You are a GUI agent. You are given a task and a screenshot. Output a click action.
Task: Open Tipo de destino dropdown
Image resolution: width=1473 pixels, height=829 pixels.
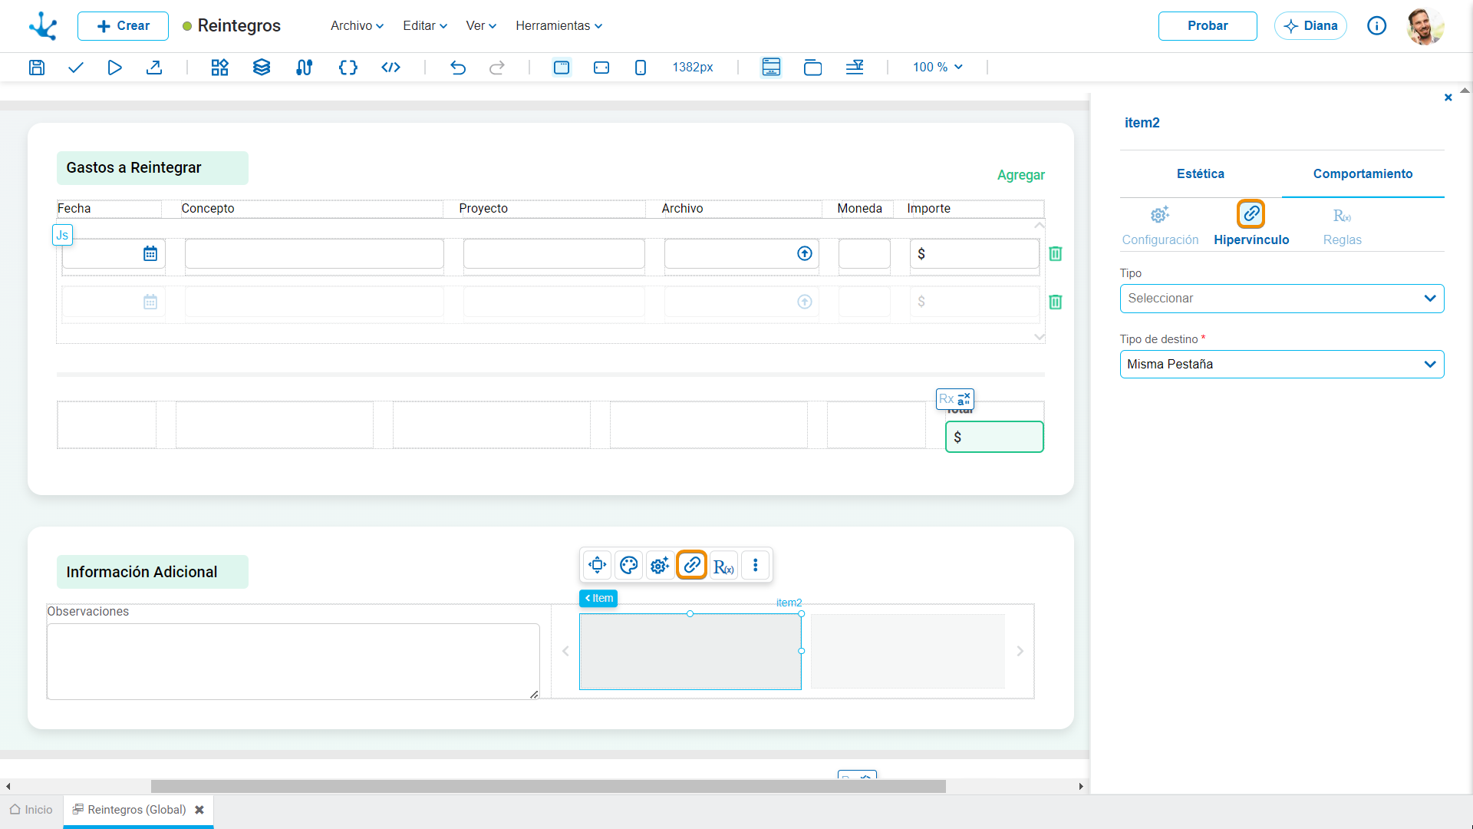(x=1282, y=365)
